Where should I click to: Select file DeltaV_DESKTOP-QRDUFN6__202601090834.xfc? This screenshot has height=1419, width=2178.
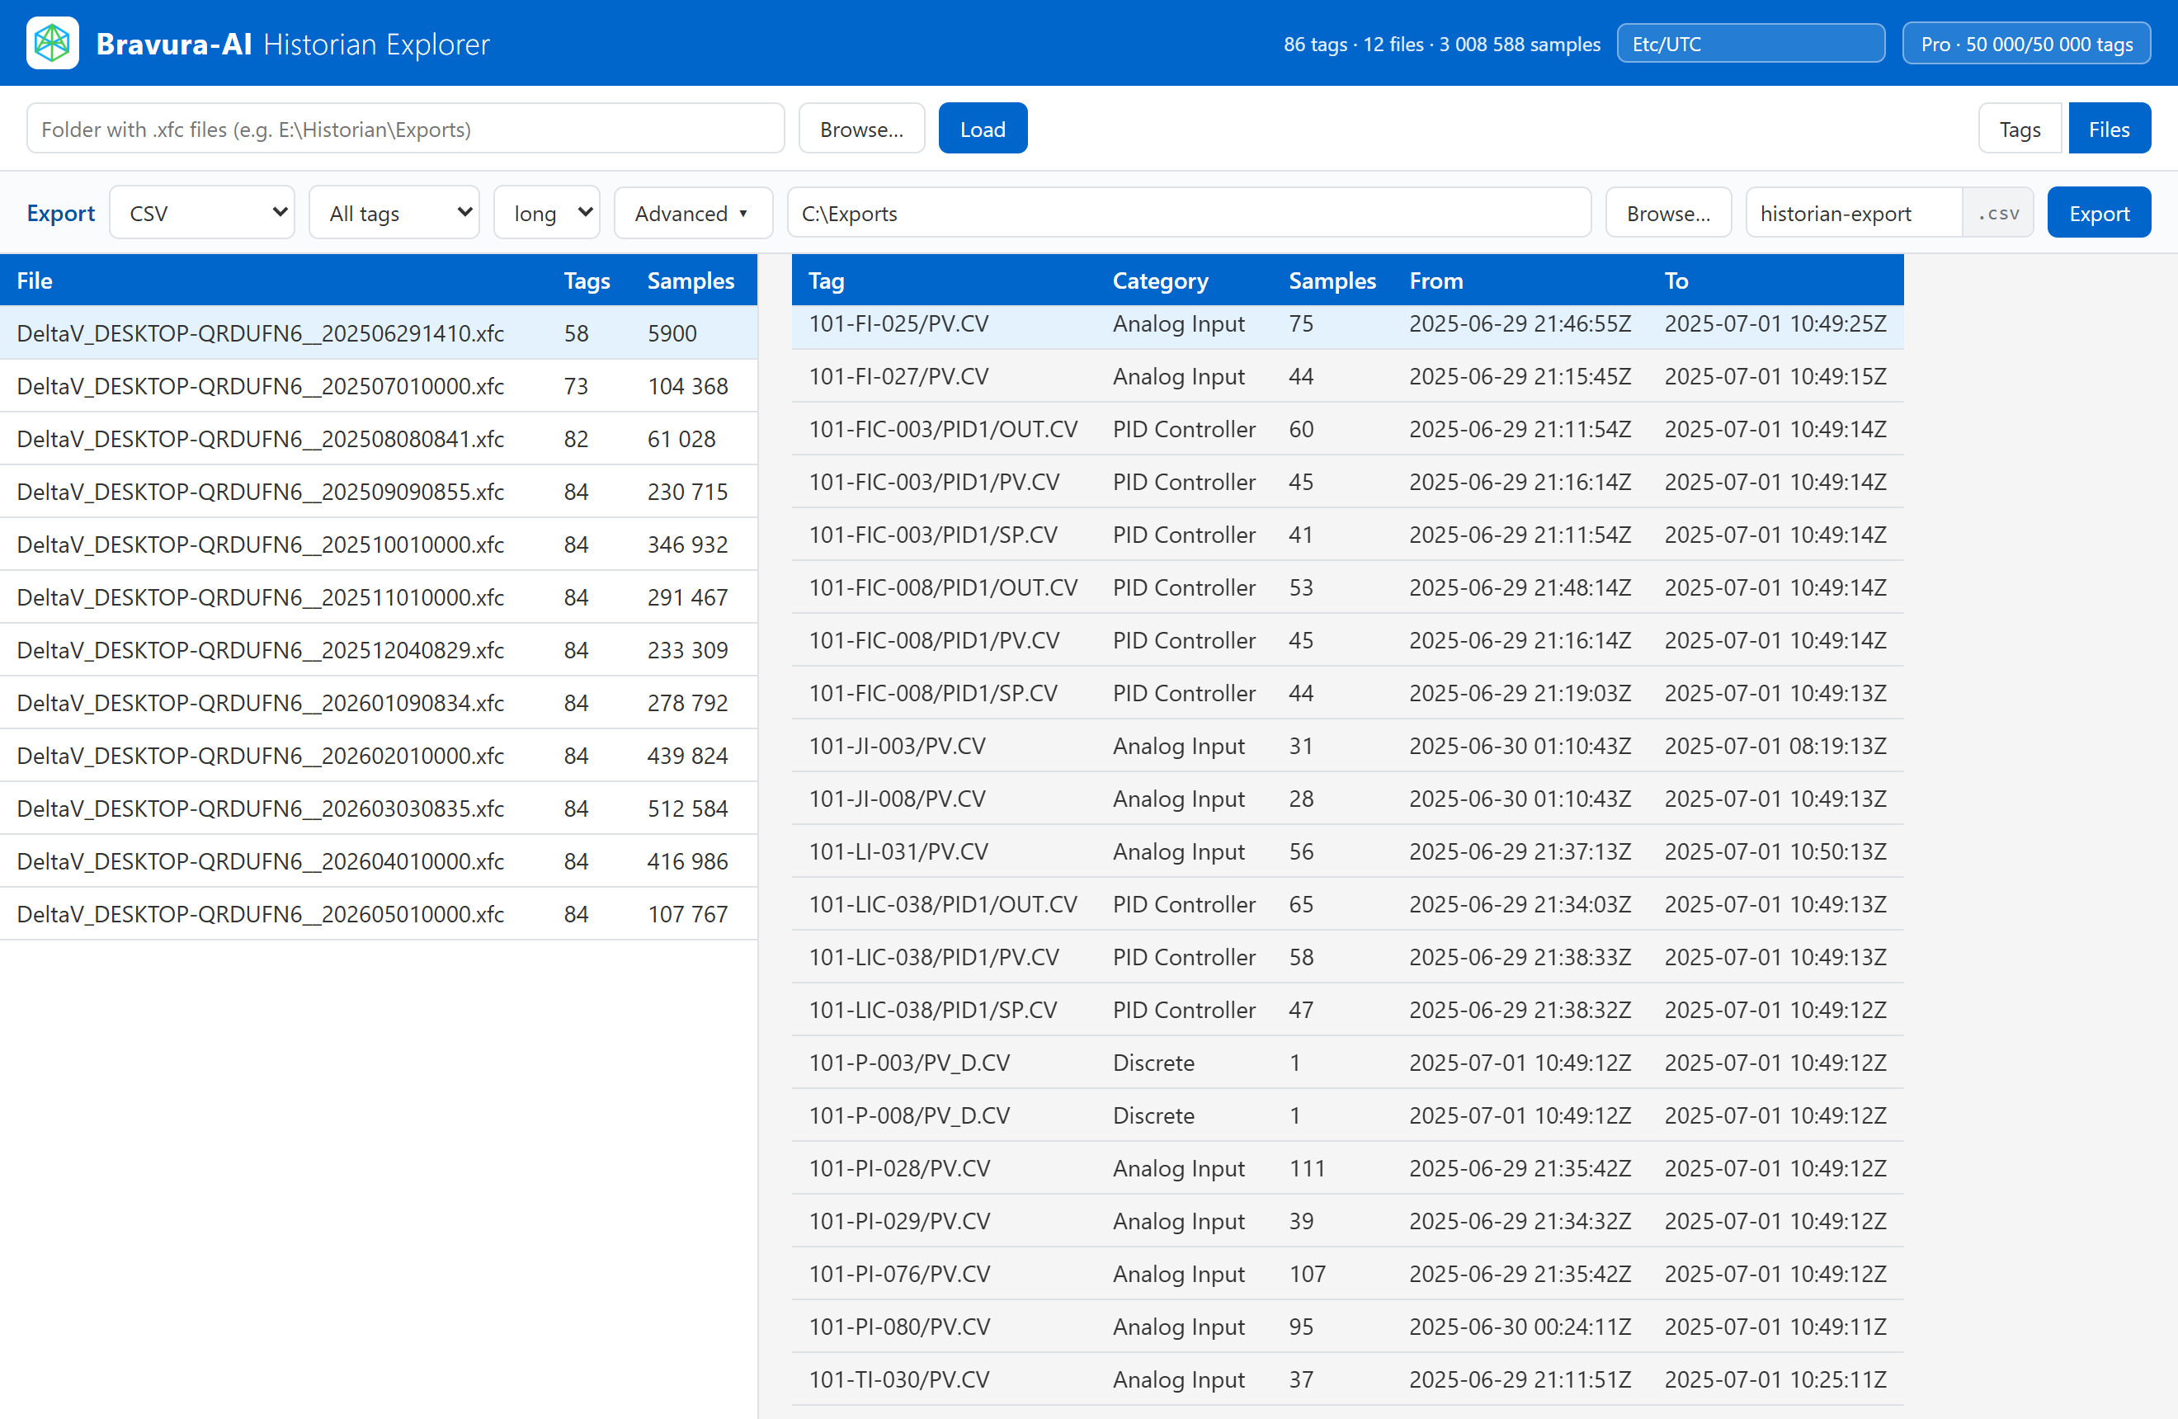pyautogui.click(x=378, y=703)
